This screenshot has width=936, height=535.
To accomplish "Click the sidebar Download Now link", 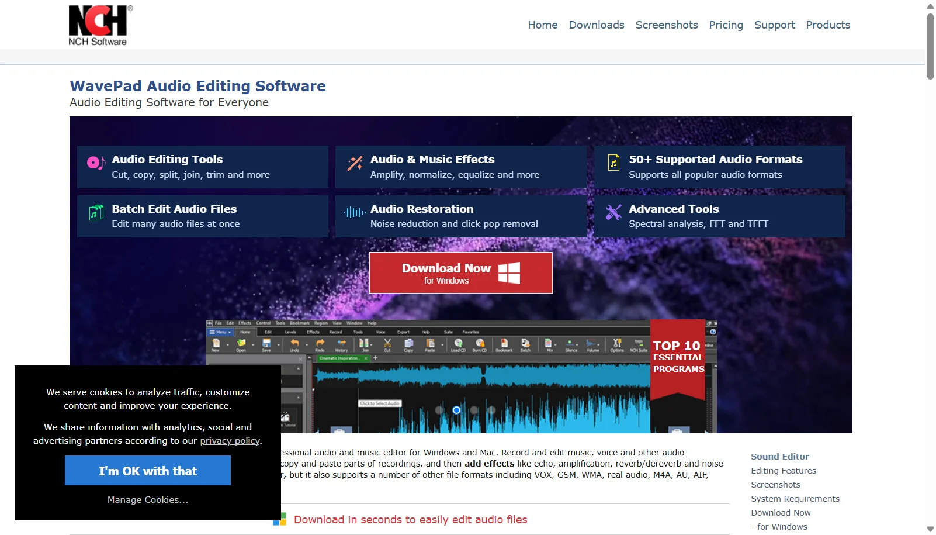I will coord(781,513).
